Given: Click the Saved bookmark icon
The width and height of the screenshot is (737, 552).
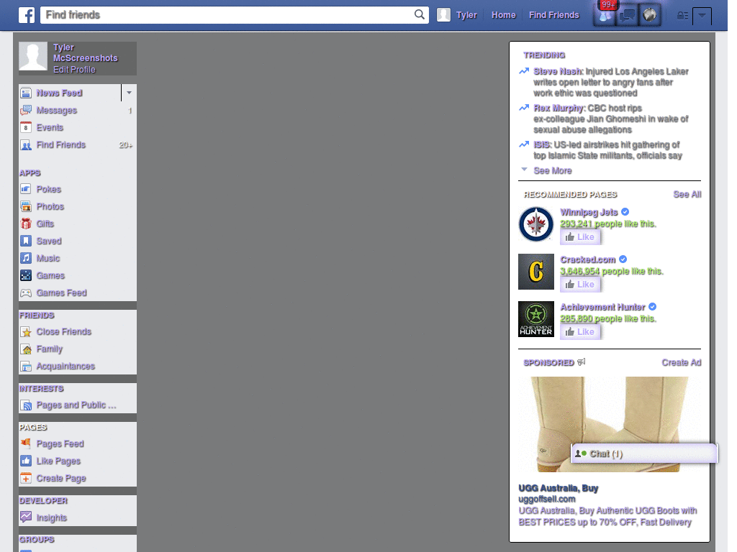Looking at the screenshot, I should coord(26,241).
